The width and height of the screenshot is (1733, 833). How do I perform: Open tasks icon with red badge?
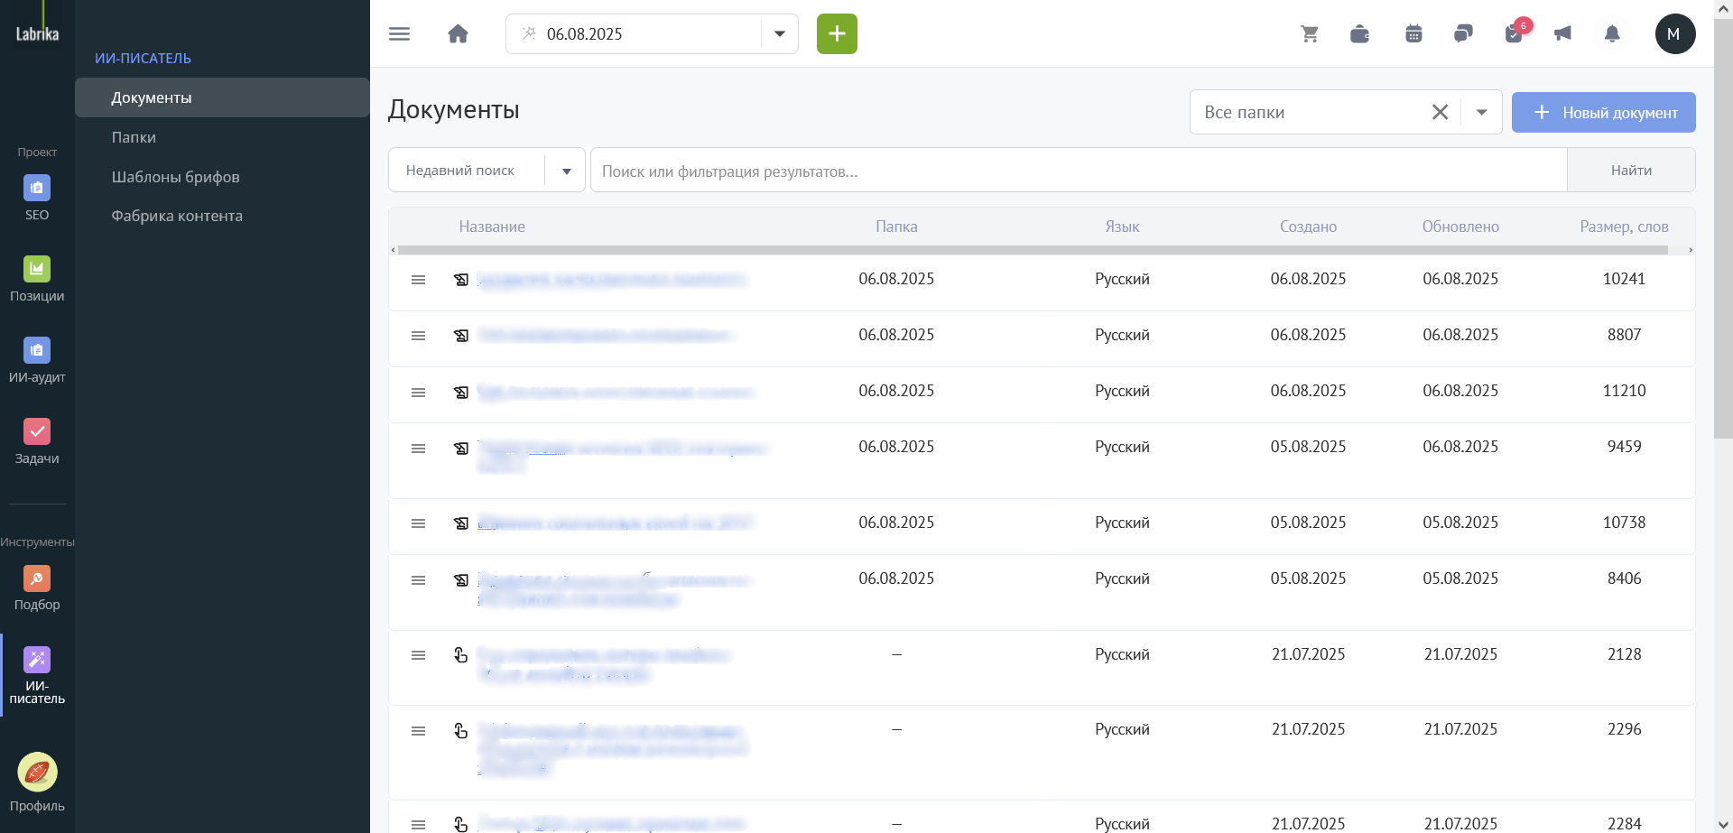pos(1515,34)
